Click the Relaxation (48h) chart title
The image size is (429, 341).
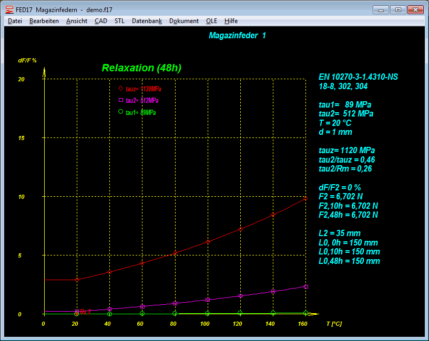[x=141, y=68]
